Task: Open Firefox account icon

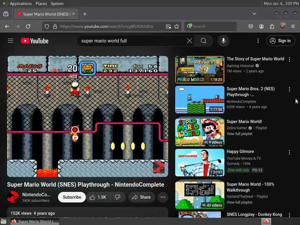Action: point(261,26)
